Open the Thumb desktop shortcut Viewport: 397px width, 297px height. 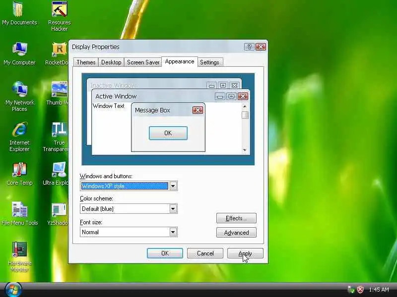click(x=59, y=94)
